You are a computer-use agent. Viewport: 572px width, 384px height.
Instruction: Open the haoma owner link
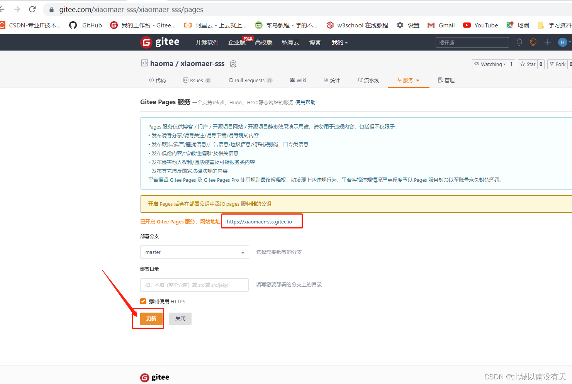click(161, 64)
